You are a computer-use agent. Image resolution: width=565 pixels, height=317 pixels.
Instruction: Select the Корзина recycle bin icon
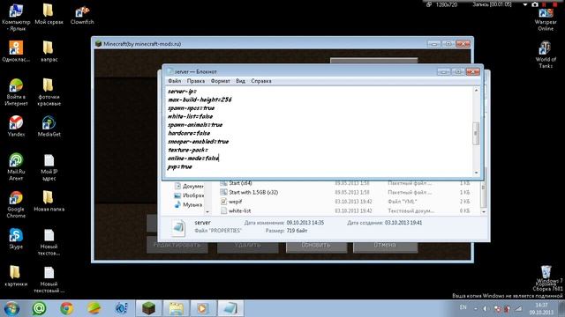[x=546, y=275]
